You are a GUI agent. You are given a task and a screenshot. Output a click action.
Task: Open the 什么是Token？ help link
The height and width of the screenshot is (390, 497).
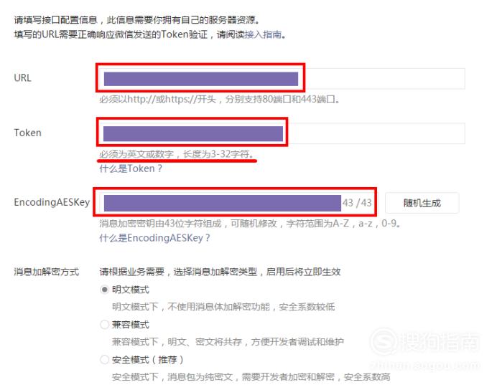(x=131, y=168)
